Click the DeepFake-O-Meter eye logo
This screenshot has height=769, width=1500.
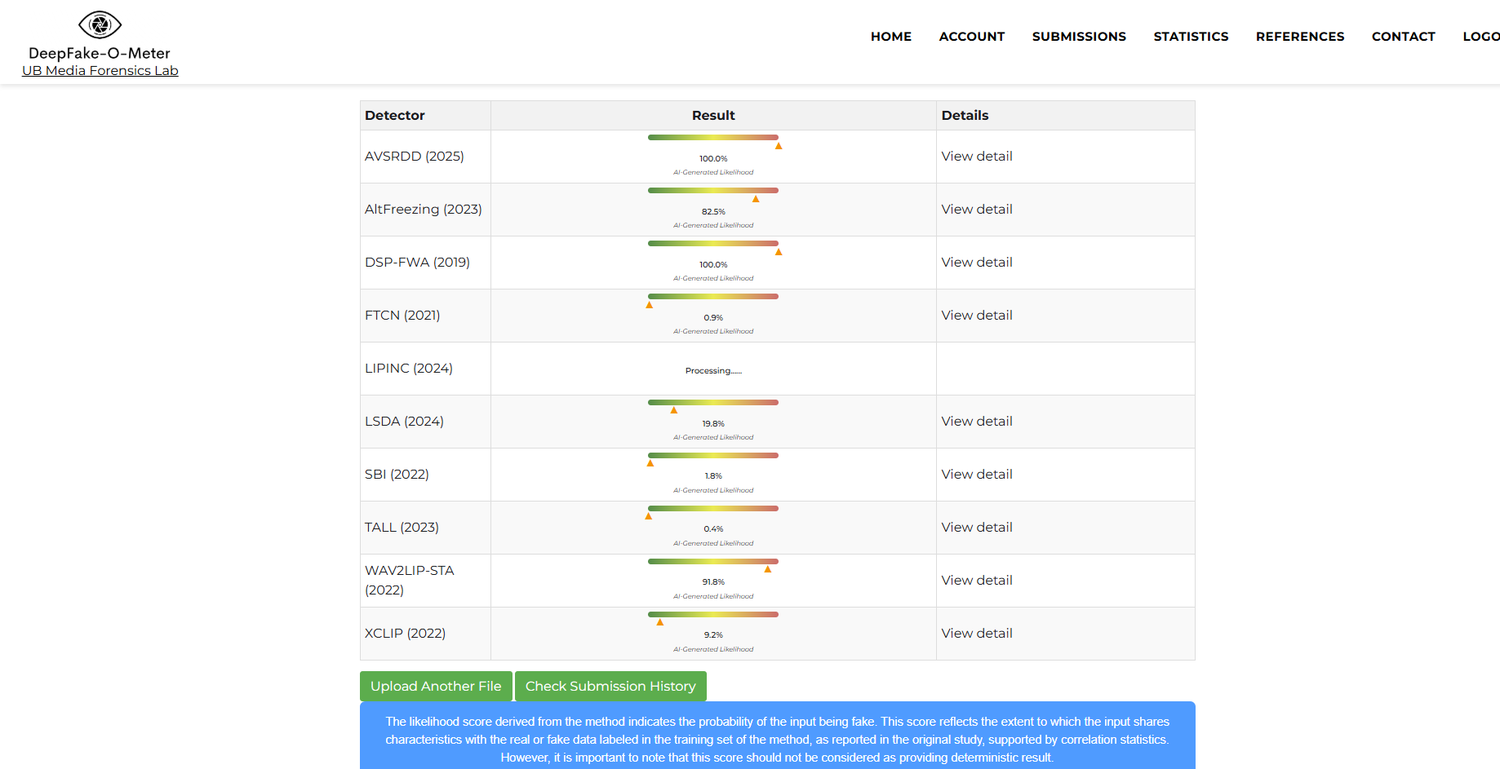[100, 25]
